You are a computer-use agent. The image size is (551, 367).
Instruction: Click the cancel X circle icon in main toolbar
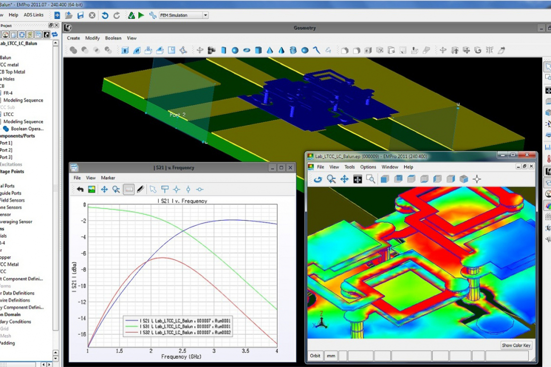point(92,15)
